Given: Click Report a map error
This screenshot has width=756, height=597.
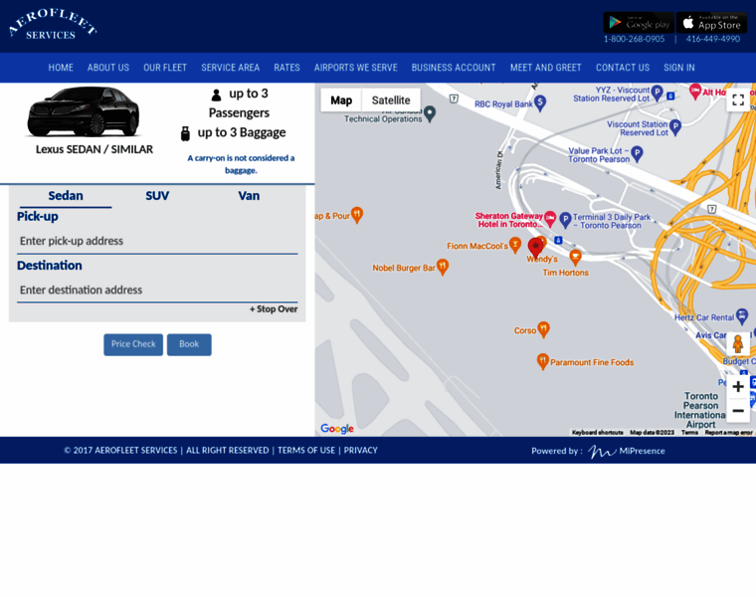Looking at the screenshot, I should click(728, 433).
